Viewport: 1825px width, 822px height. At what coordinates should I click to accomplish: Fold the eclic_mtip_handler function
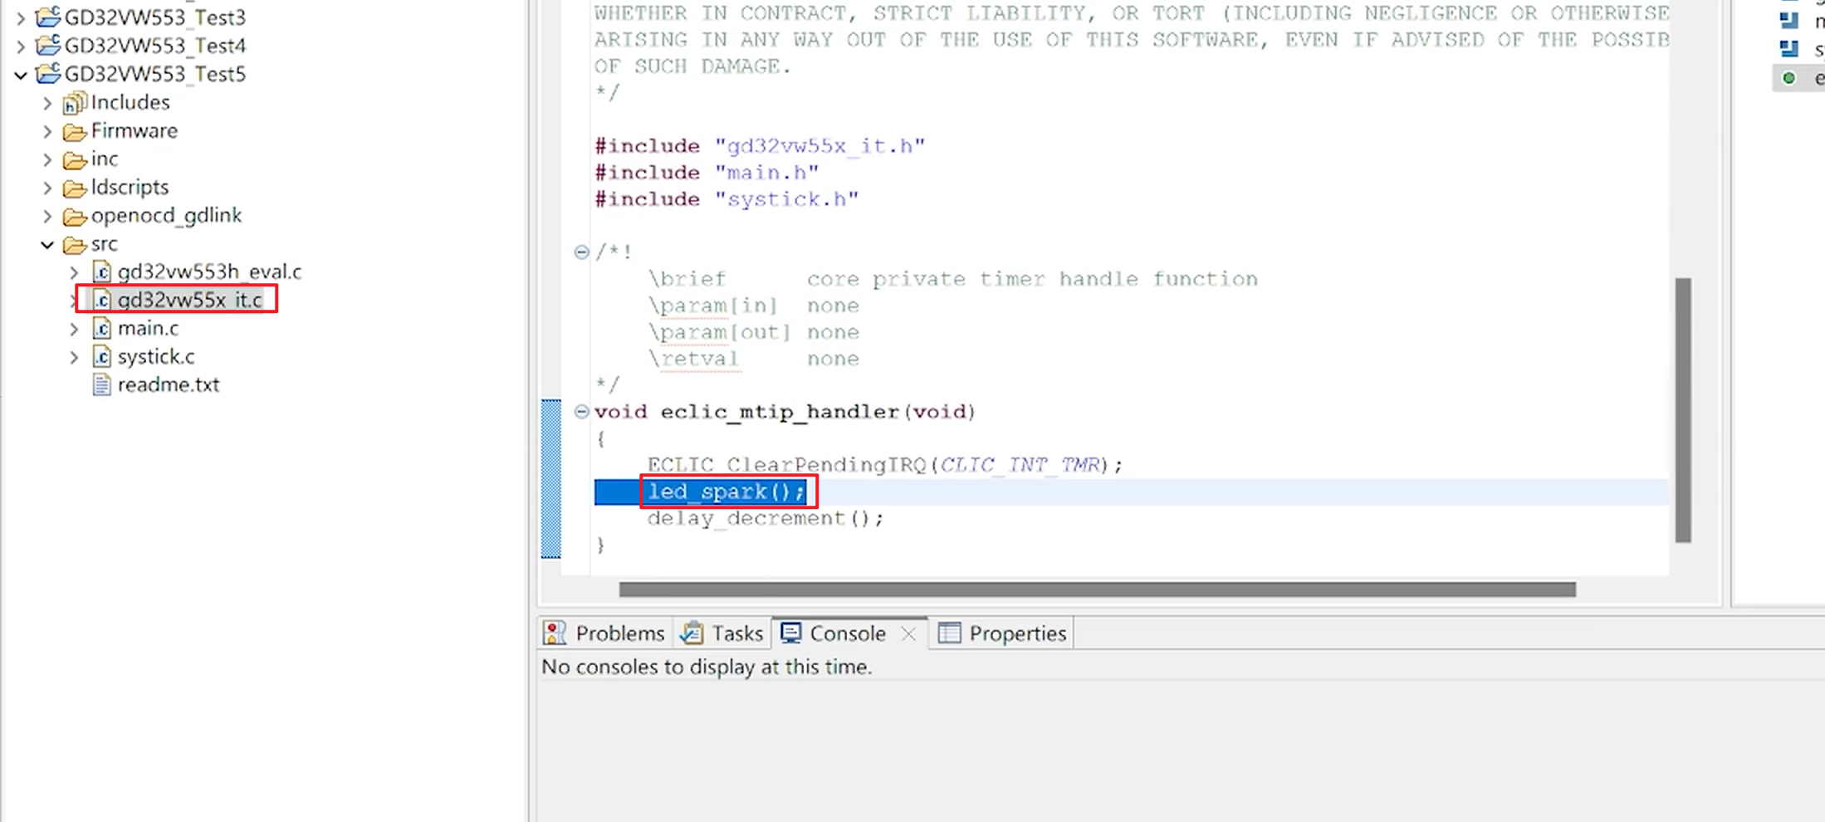pos(581,411)
